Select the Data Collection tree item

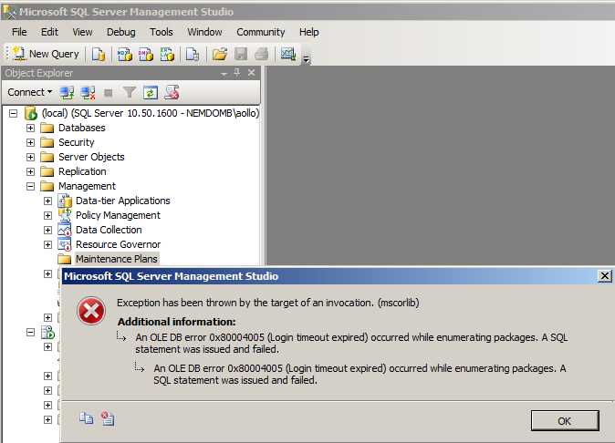coord(109,230)
